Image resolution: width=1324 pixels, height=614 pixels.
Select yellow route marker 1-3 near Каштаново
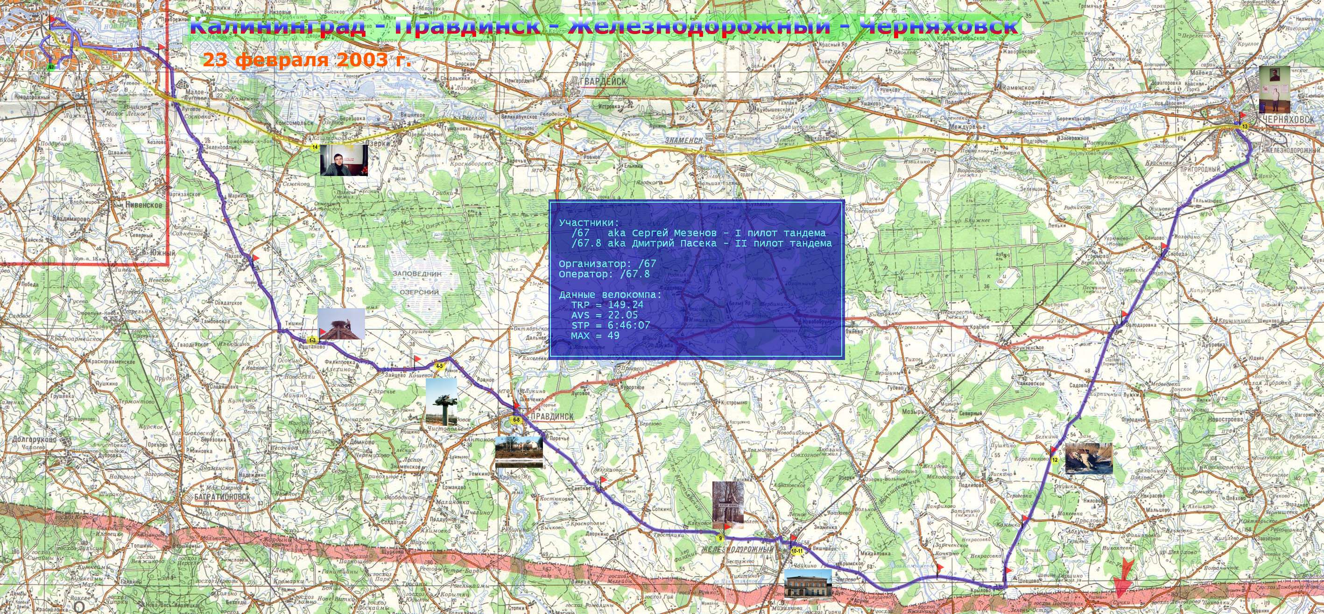pos(312,340)
